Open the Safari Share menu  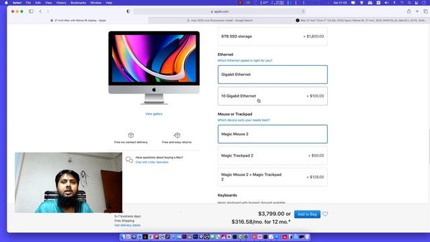409,11
